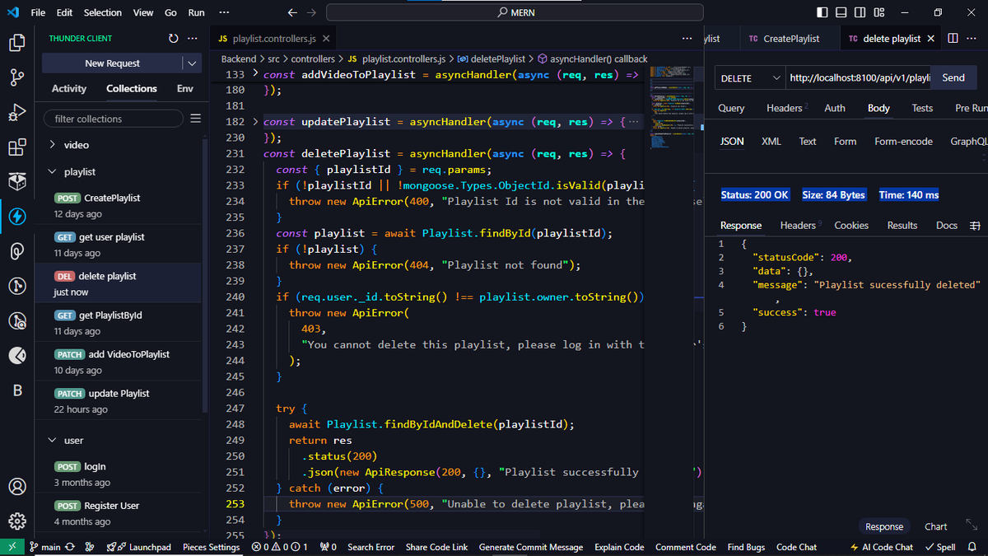Click the B icon in activity bar
This screenshot has width=988, height=556.
click(17, 390)
